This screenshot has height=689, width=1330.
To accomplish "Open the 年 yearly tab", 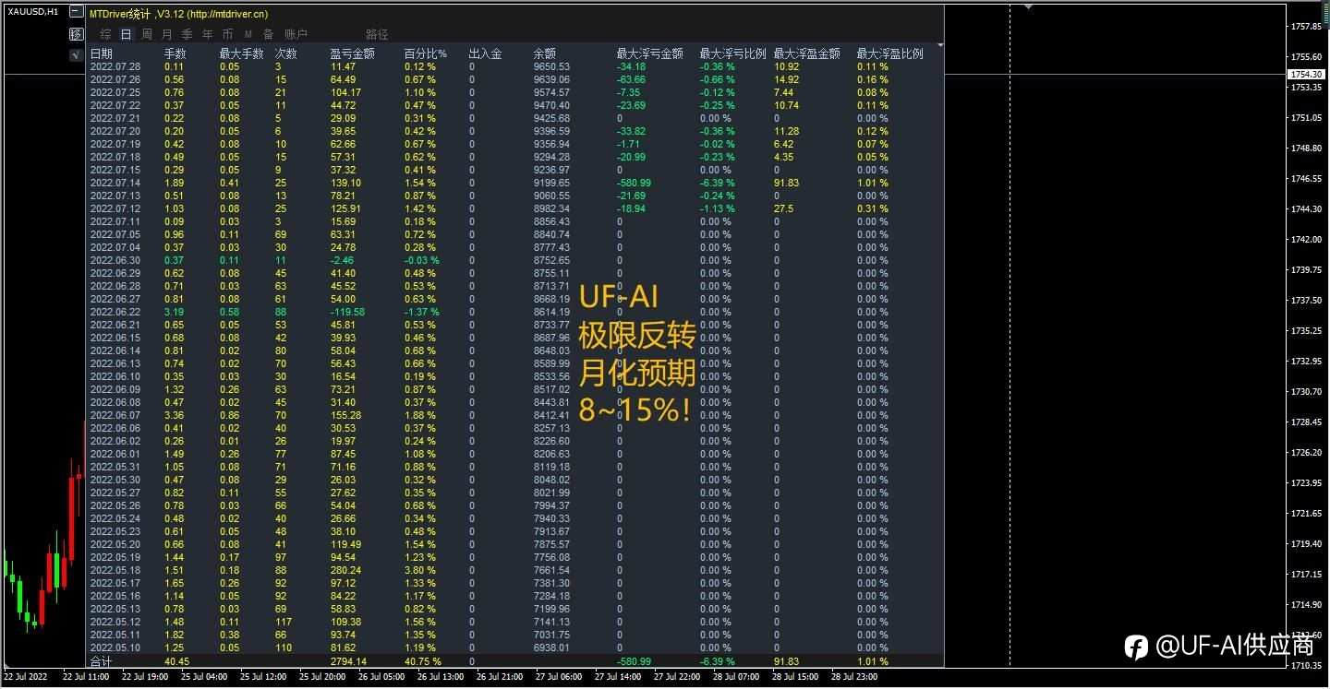I will (208, 34).
